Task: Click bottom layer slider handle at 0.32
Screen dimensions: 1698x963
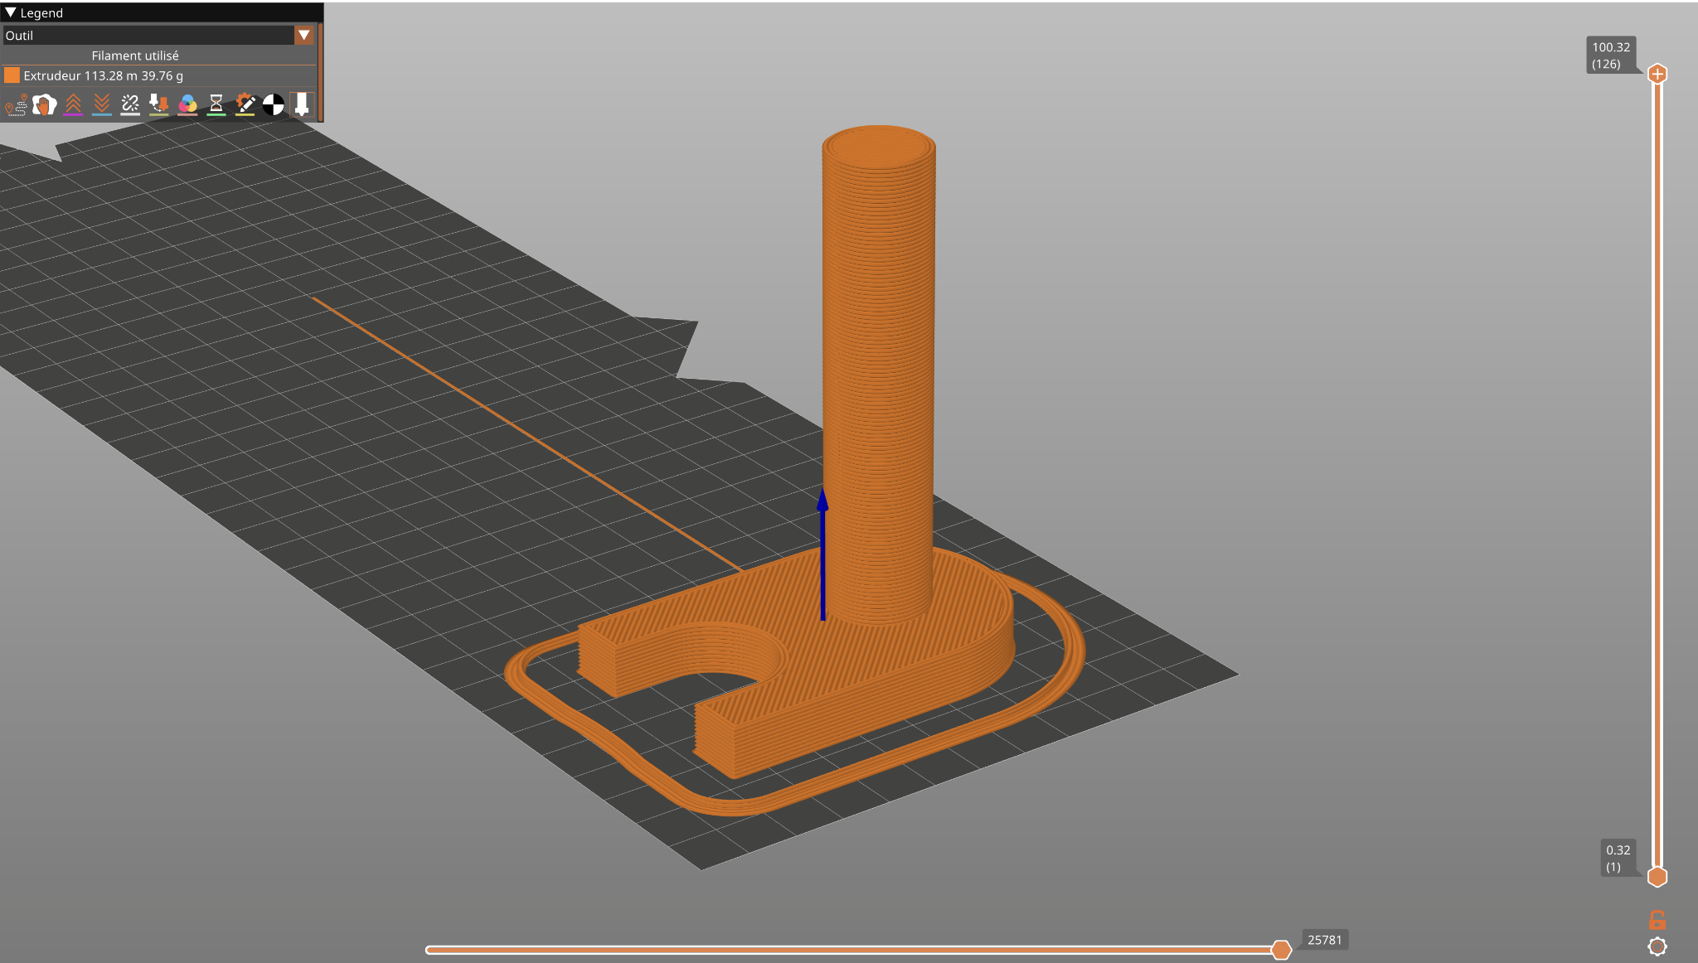Action: [x=1657, y=876]
